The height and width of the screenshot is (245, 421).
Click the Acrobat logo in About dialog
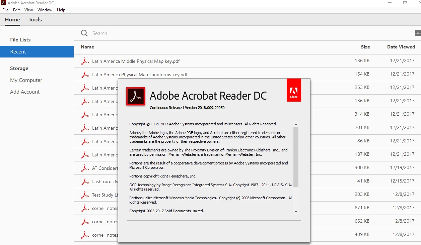[x=136, y=96]
